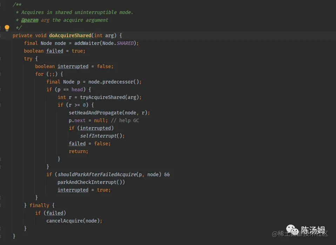Click the 'finally' keyword

(x=39, y=205)
